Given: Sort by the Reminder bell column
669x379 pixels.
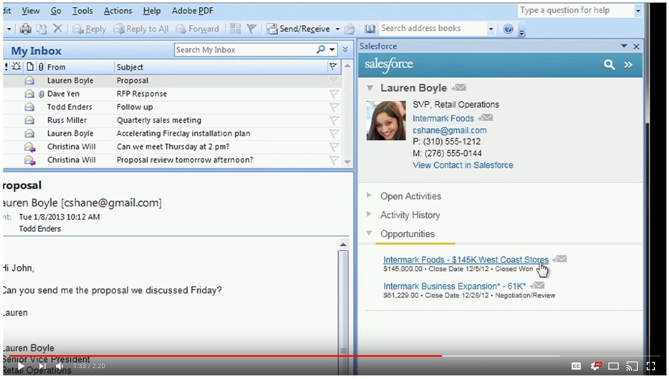Looking at the screenshot, I should click(17, 67).
